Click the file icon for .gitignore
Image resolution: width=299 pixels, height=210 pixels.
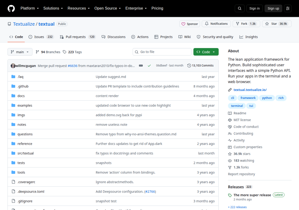pyautogui.click(x=13, y=201)
